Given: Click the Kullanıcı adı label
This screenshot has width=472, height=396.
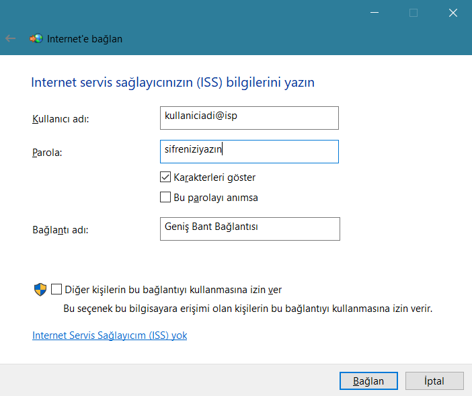Looking at the screenshot, I should tap(61, 119).
